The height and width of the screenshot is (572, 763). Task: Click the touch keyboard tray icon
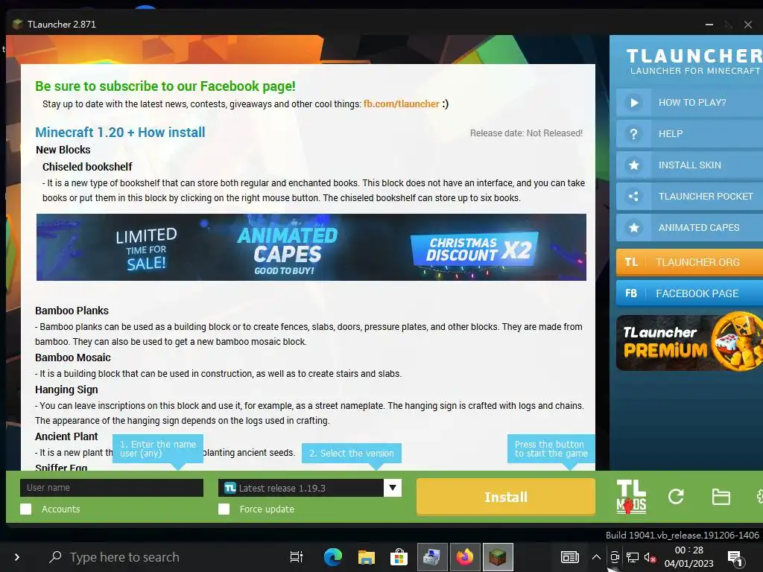click(x=569, y=557)
